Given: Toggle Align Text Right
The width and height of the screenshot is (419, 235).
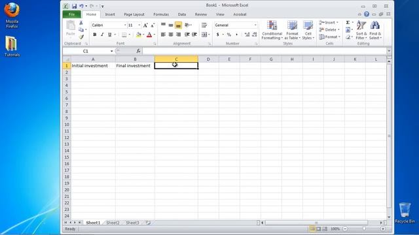Looking at the screenshot, I should pyautogui.click(x=178, y=35).
